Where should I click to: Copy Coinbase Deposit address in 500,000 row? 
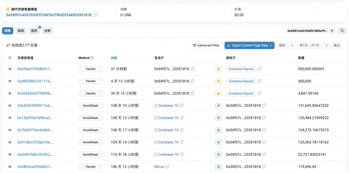[x=259, y=81]
